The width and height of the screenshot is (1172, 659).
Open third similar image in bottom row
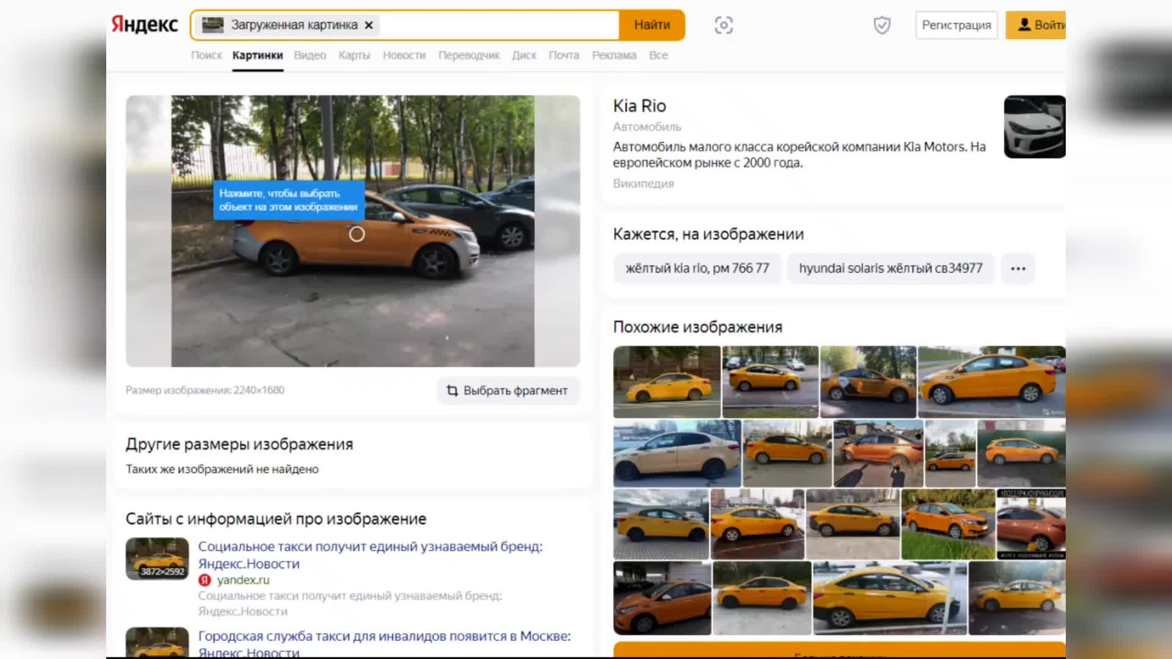(x=890, y=599)
